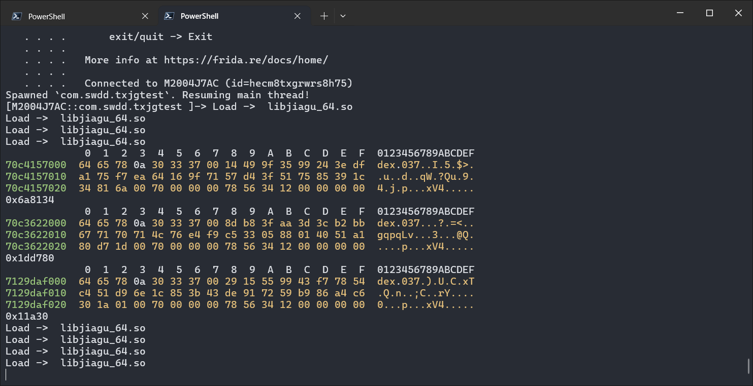Maximize the terminal window
This screenshot has height=386, width=753.
pos(710,13)
